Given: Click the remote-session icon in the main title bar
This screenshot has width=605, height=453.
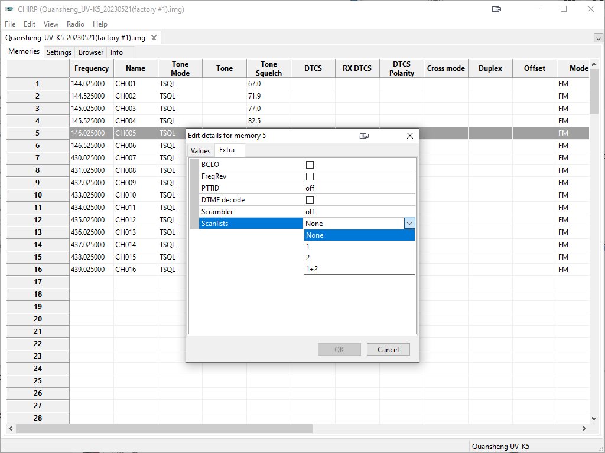Looking at the screenshot, I should 496,9.
